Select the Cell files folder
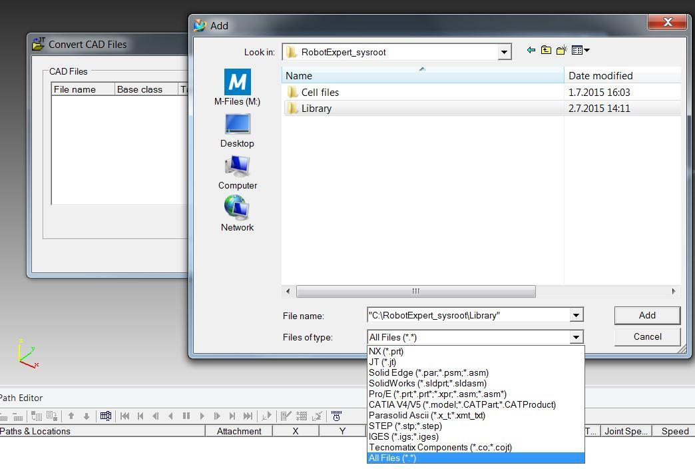 pyautogui.click(x=481, y=93)
